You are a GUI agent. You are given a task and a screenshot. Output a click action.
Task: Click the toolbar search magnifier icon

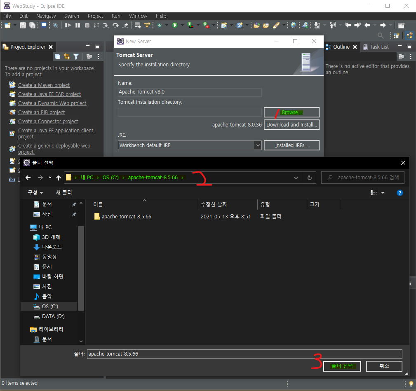[x=381, y=35]
